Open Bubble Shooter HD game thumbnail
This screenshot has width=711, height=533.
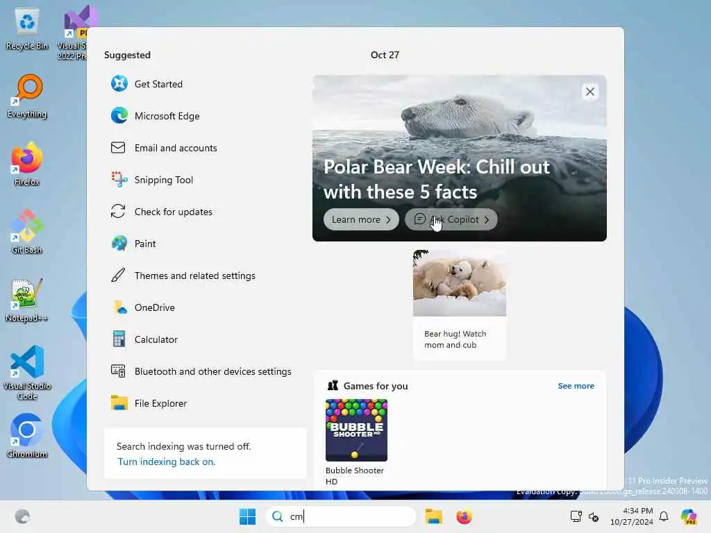[356, 430]
